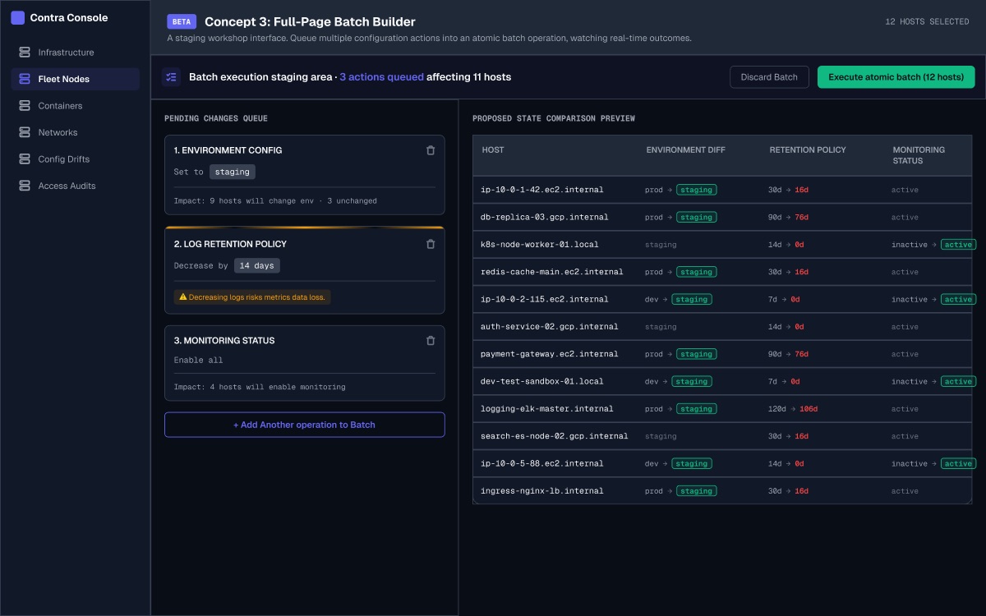The image size is (986, 616).
Task: Select host ingress-nginx-lb.internal
Action: (x=542, y=491)
